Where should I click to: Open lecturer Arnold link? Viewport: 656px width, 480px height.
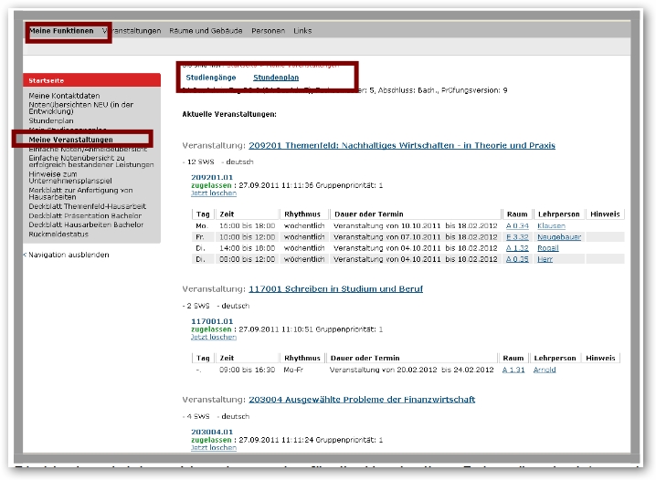[x=545, y=370]
